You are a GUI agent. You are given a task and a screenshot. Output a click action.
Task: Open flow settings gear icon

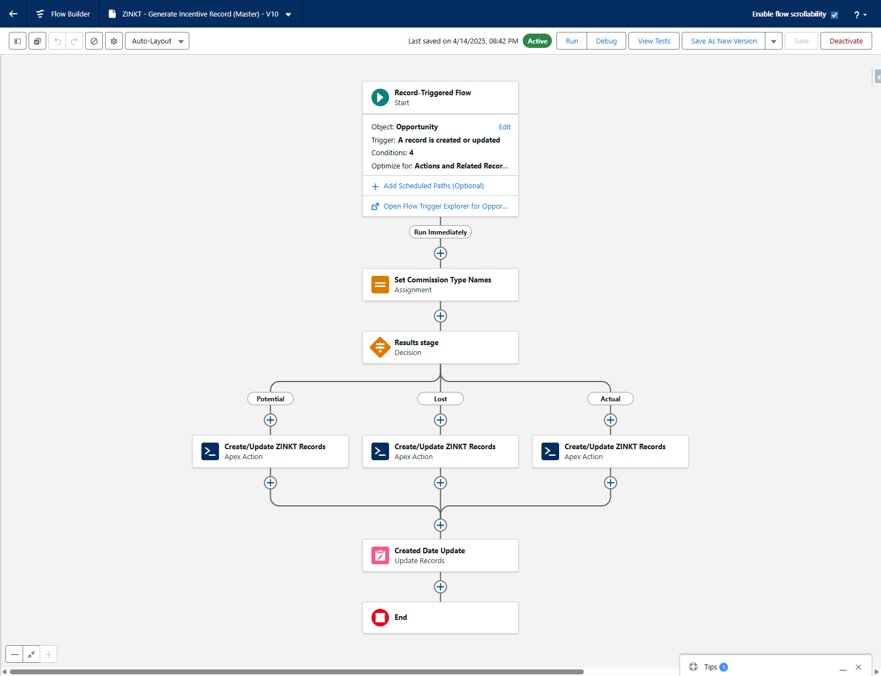(114, 41)
